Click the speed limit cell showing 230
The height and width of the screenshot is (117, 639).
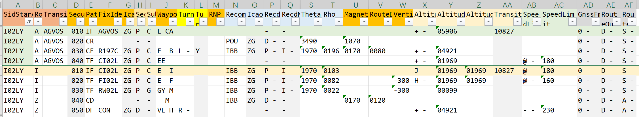point(548,110)
